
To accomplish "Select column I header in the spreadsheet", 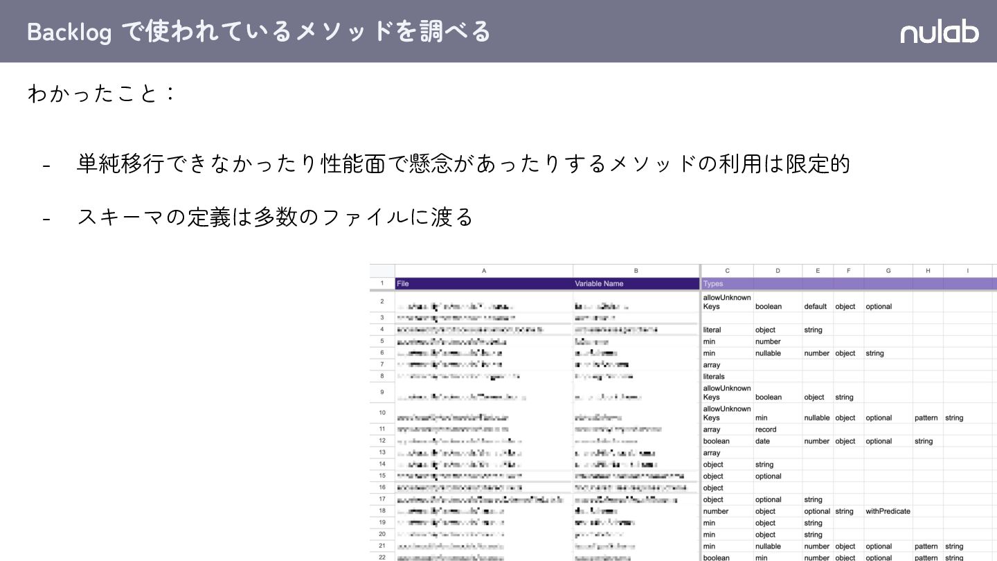I will 968,271.
